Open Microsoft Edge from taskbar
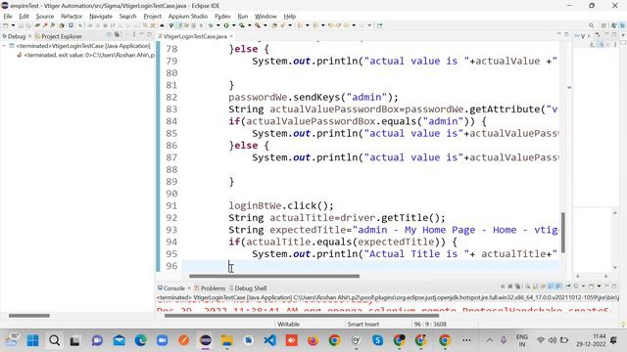Image resolution: width=627 pixels, height=352 pixels. (x=140, y=340)
